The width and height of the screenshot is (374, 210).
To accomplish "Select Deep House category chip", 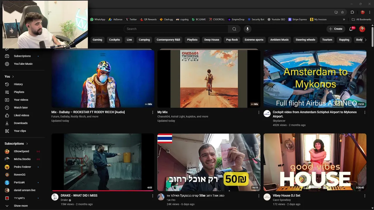I will point(212,40).
